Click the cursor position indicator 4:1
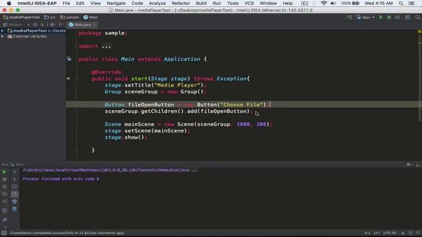Screen dimensions: 422x237 (x=367, y=233)
